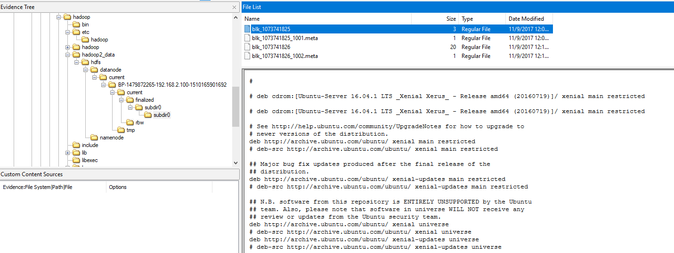This screenshot has width=674, height=253.
Task: Click Regular File type of blk_1073741825_1001.meta
Action: pos(476,38)
